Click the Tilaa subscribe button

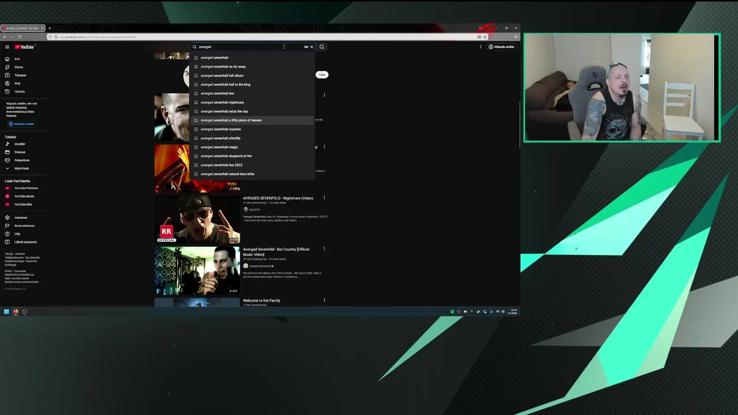[322, 74]
